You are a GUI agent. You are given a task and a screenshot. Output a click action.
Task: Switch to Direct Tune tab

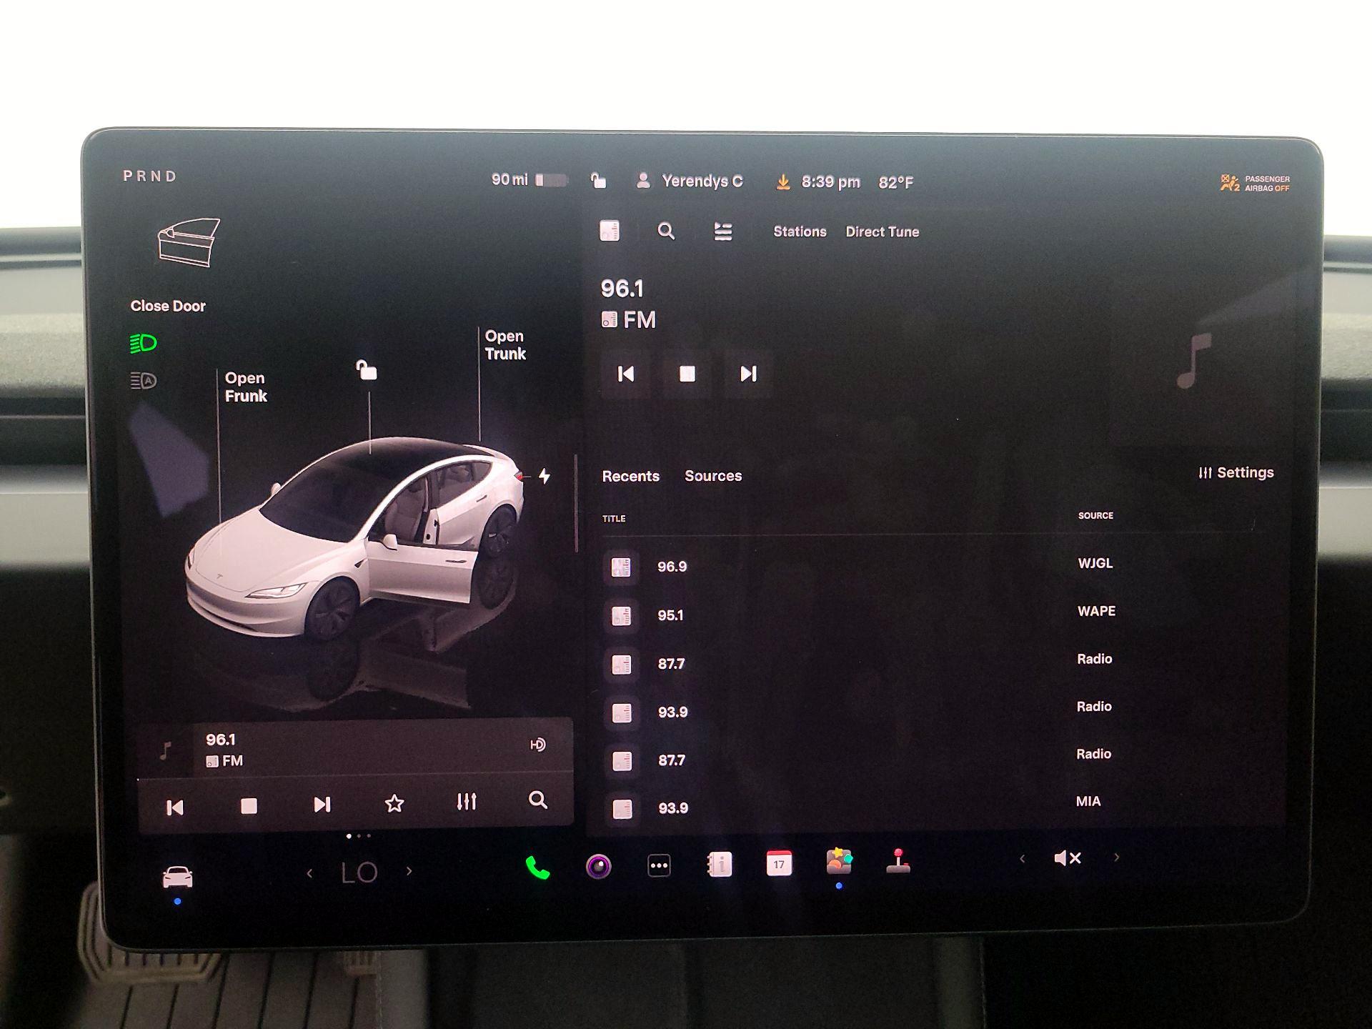click(883, 232)
